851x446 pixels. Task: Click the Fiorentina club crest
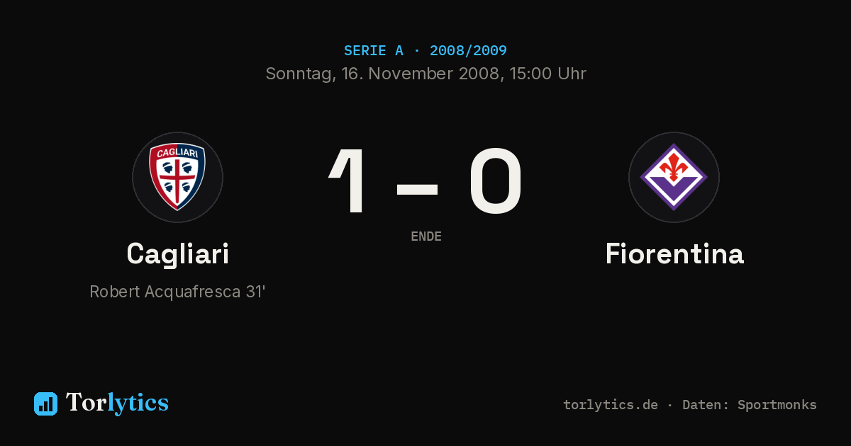[674, 177]
